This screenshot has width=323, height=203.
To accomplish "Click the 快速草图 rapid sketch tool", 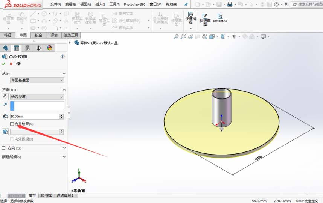I will (205, 20).
